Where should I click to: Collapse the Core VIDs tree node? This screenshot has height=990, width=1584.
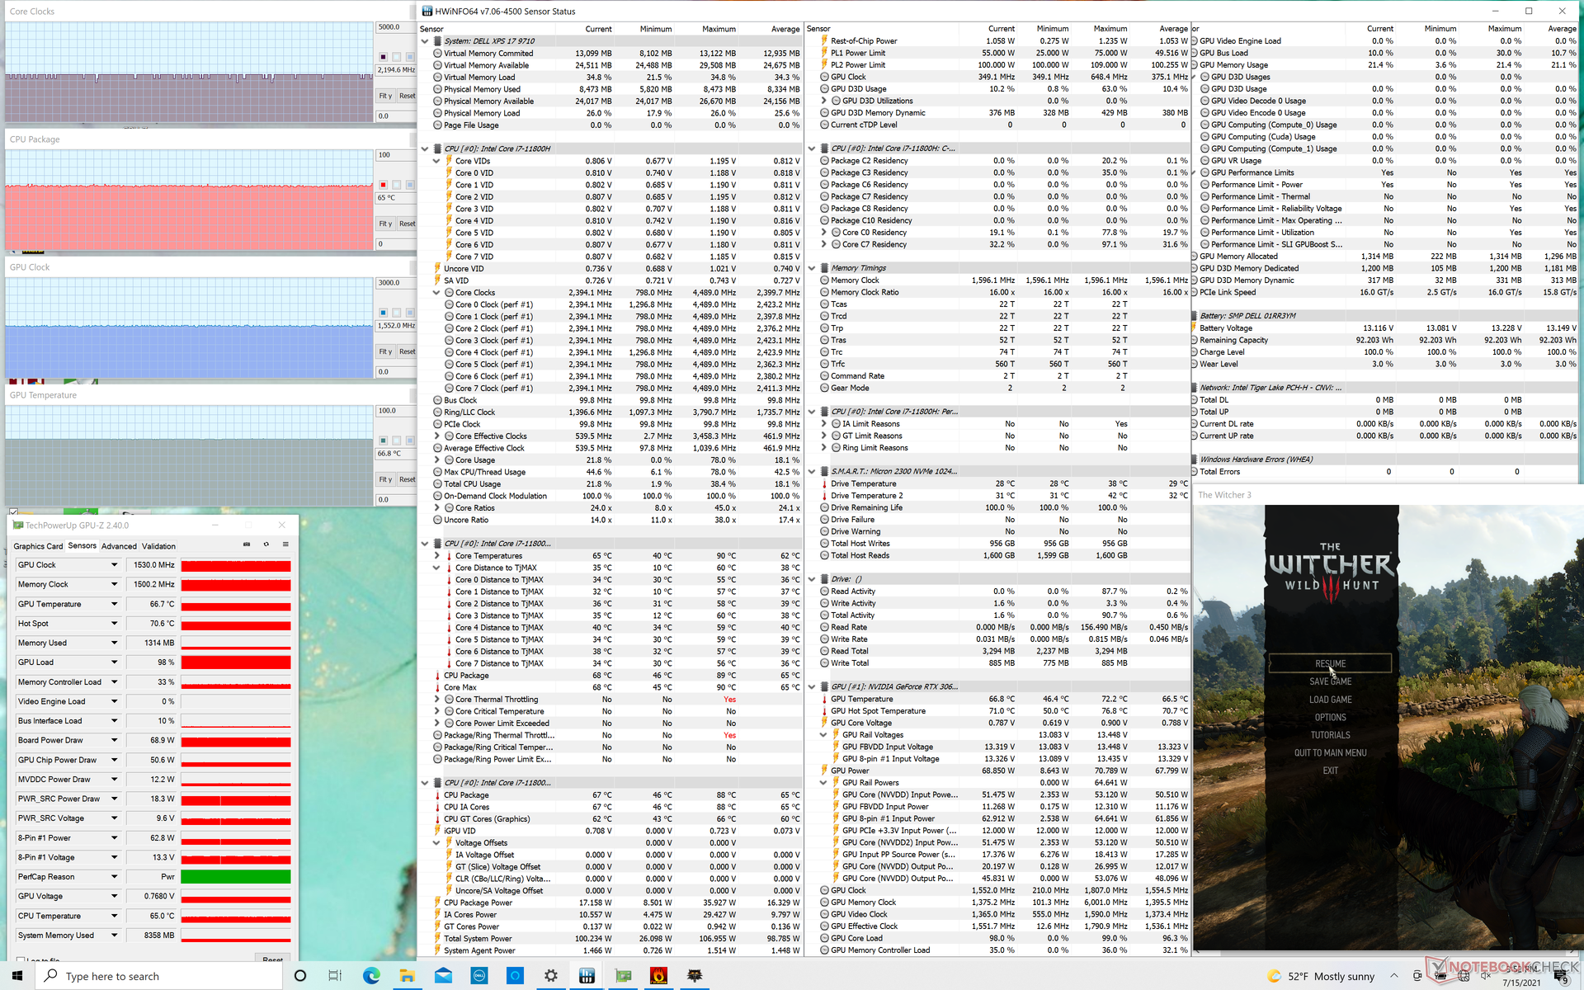[x=436, y=161]
